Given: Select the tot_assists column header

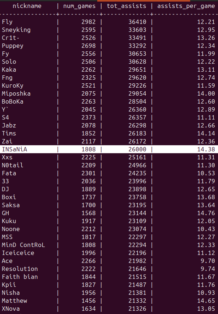Looking at the screenshot, I should (126, 6).
